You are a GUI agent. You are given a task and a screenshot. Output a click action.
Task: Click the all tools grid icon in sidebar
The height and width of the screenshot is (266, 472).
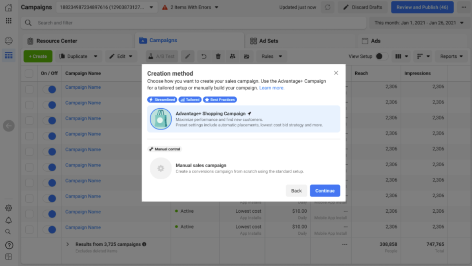coord(9,21)
